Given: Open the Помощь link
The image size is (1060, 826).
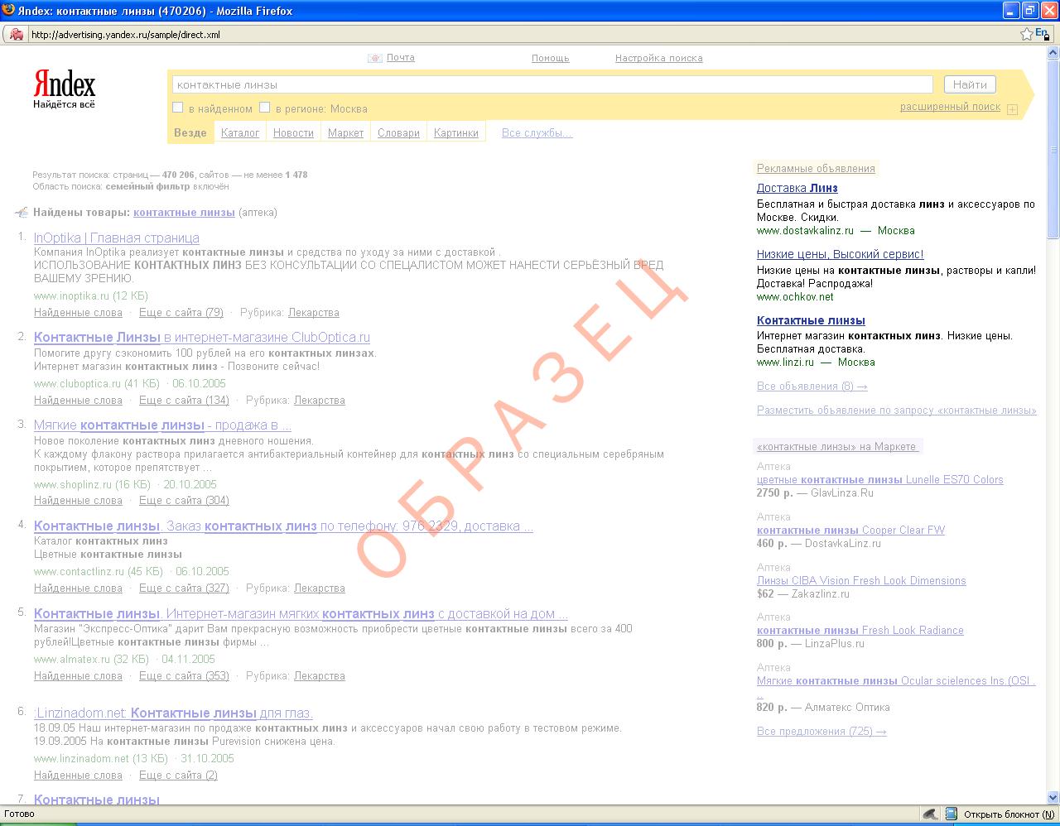Looking at the screenshot, I should click(551, 59).
